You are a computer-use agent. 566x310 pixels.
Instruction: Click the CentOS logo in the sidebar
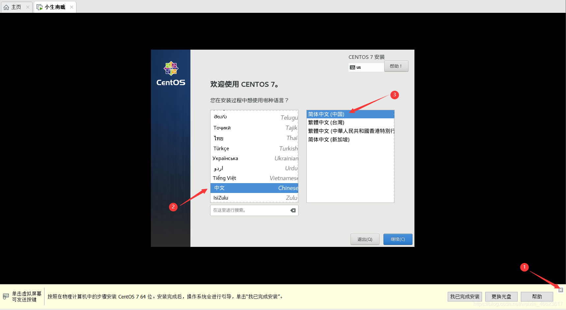click(x=171, y=74)
